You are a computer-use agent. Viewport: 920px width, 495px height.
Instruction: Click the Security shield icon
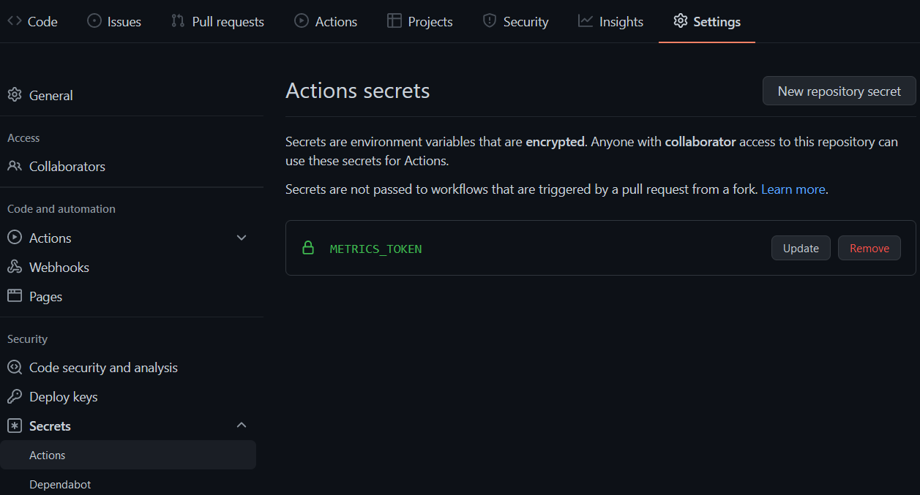[488, 21]
